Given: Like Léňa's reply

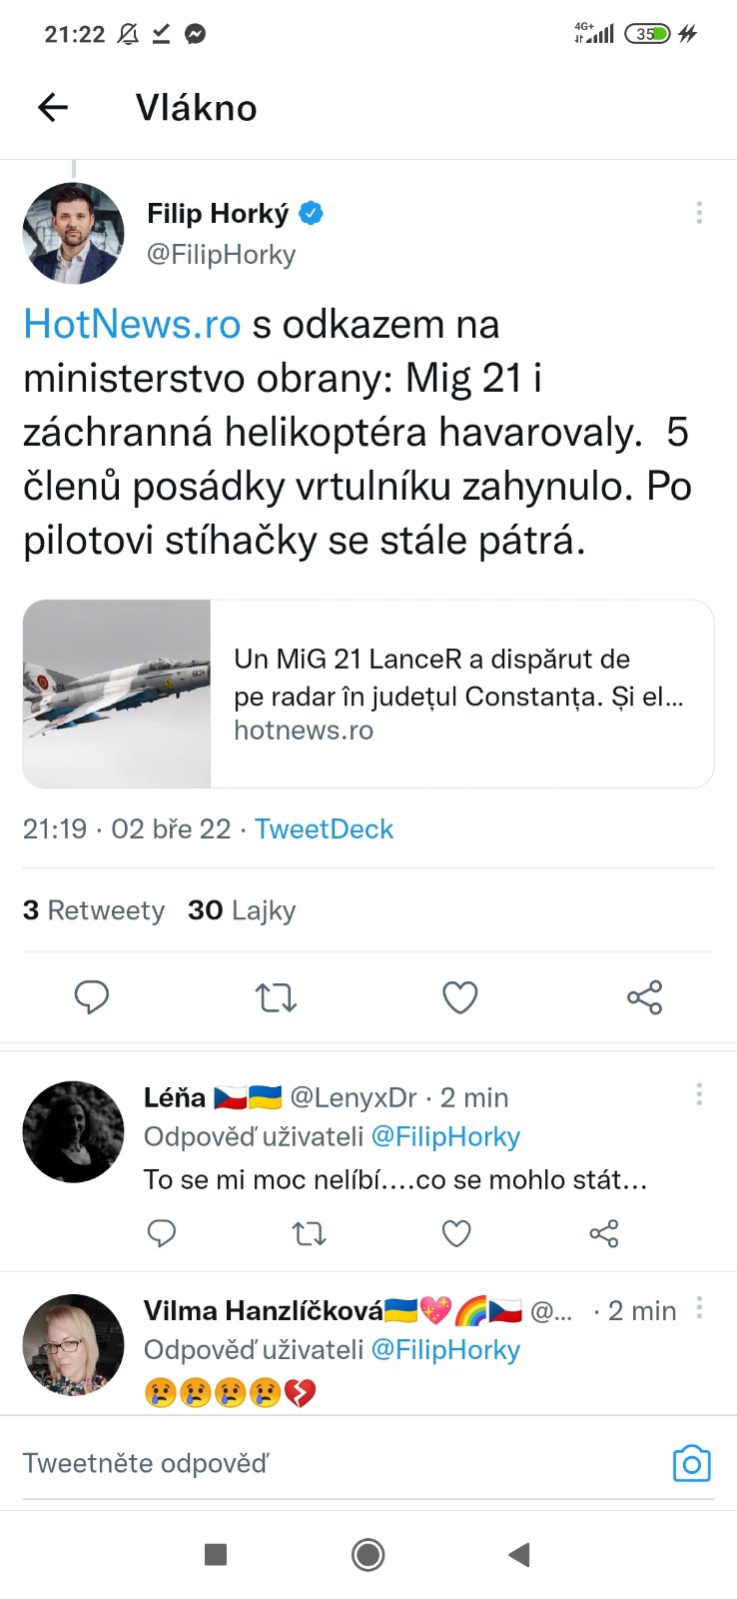Looking at the screenshot, I should 456,1234.
